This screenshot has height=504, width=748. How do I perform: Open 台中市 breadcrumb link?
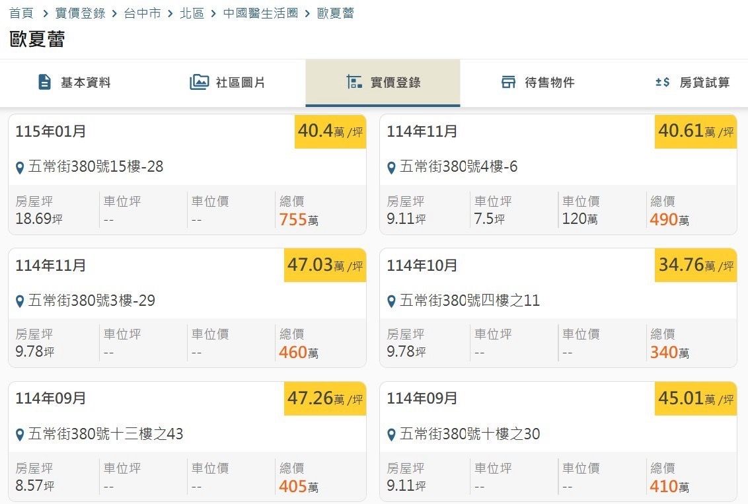[x=142, y=13]
